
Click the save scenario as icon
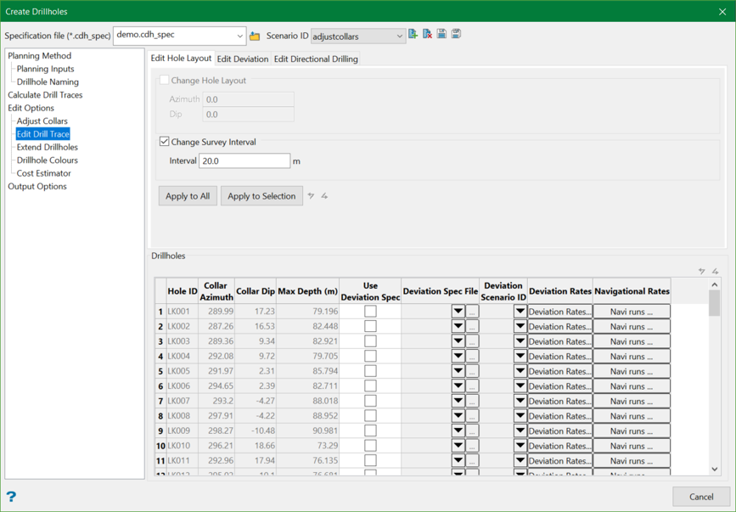[457, 34]
